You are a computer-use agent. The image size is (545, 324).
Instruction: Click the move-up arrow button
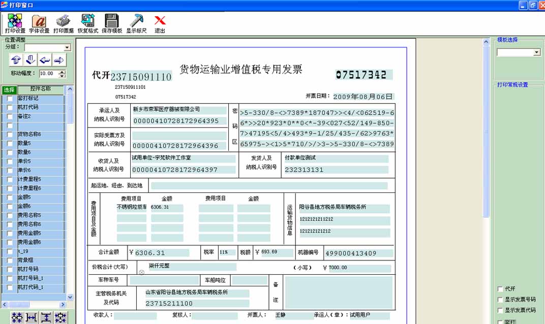click(x=16, y=60)
